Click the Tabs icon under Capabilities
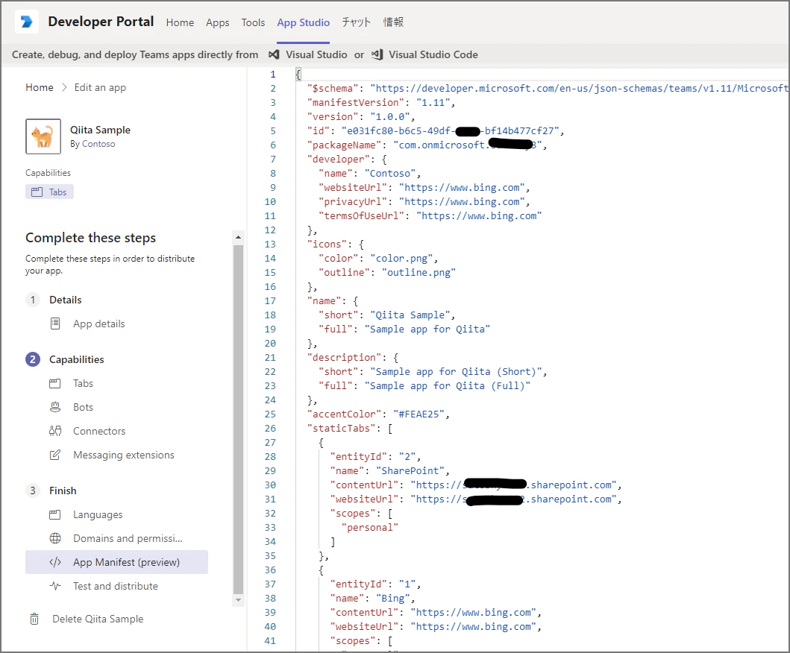Screen dimensions: 790x653 pos(55,384)
